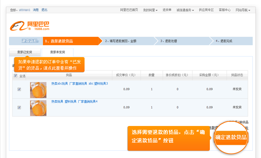Click the 消息 messages link

pyautogui.click(x=35, y=10)
